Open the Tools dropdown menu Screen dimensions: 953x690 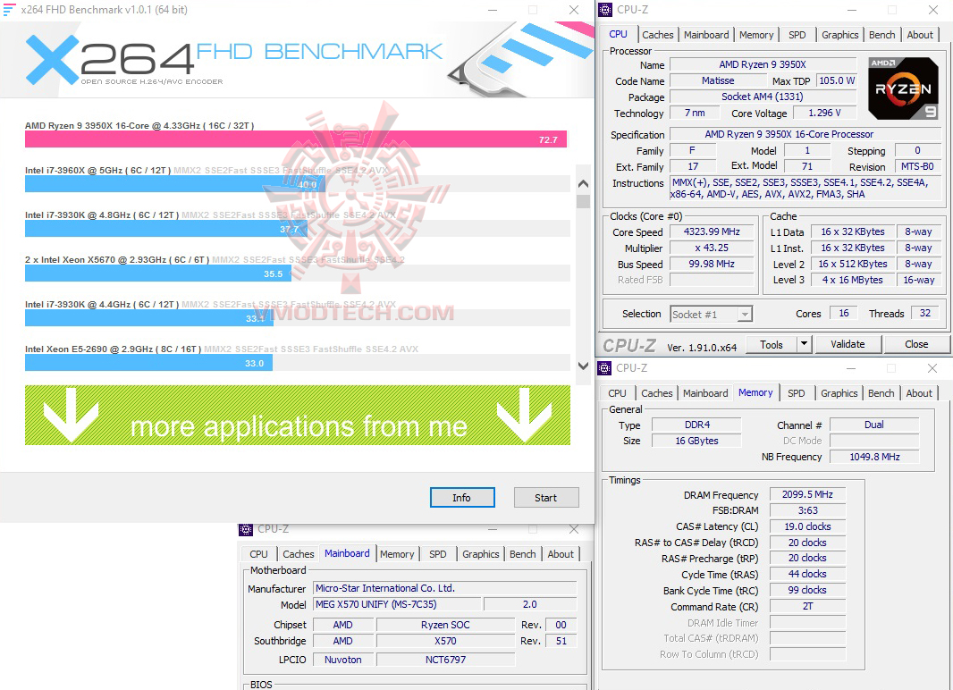772,343
